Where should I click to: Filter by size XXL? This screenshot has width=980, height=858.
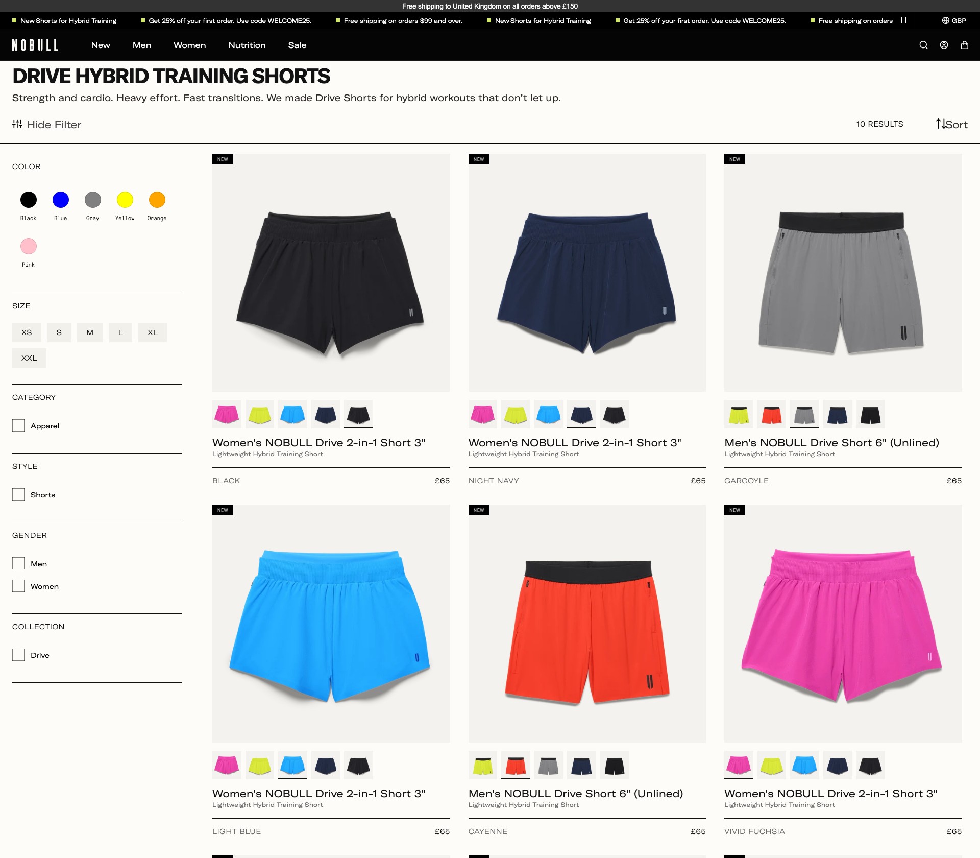pos(29,358)
